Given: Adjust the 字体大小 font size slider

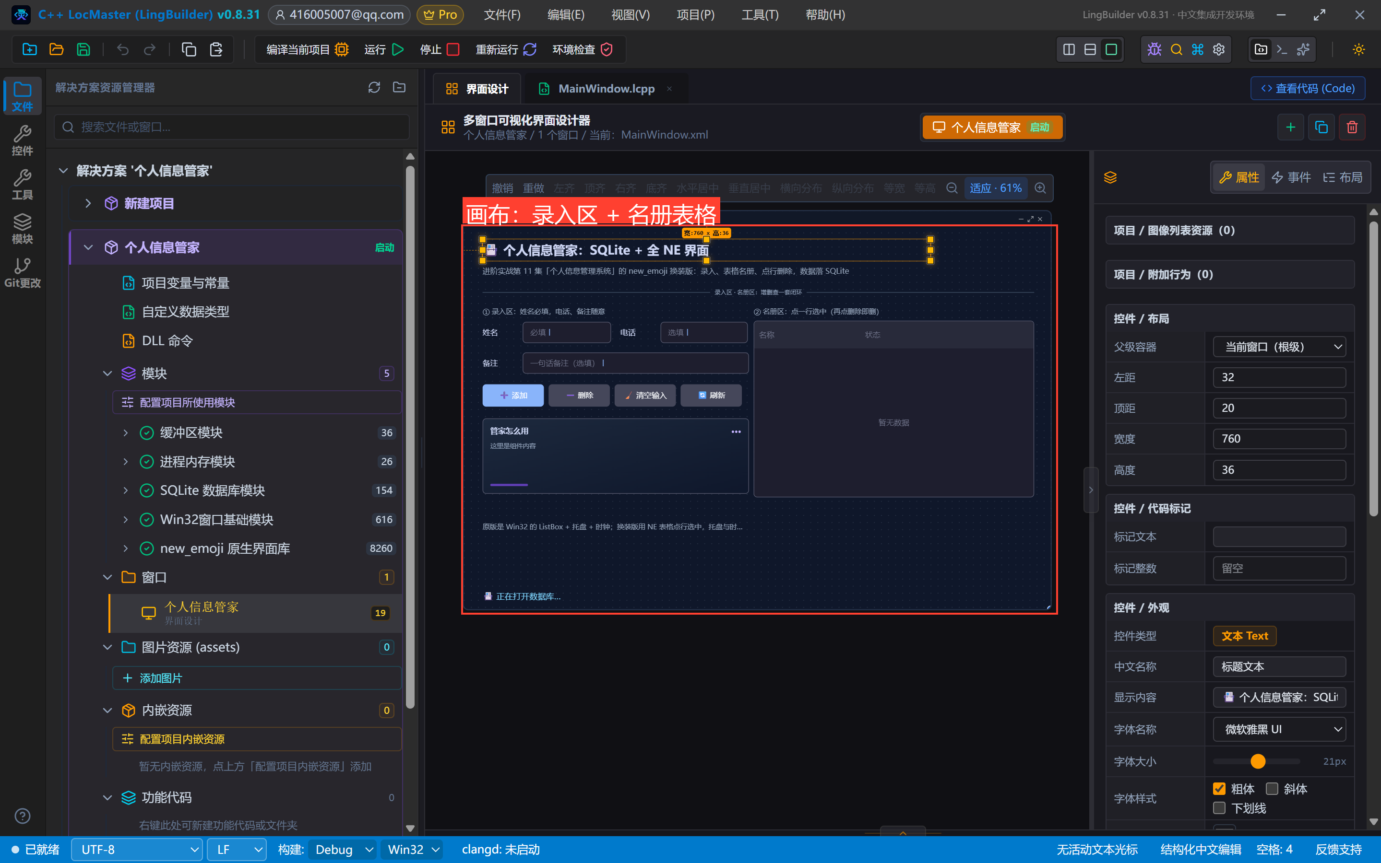Looking at the screenshot, I should (x=1258, y=761).
